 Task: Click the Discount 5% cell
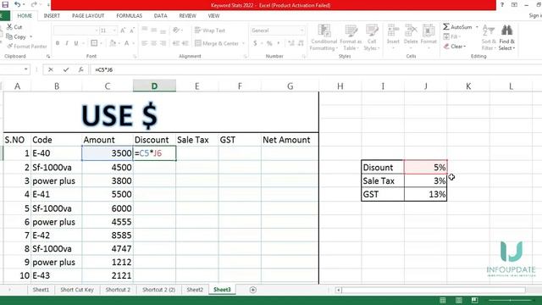click(x=425, y=168)
